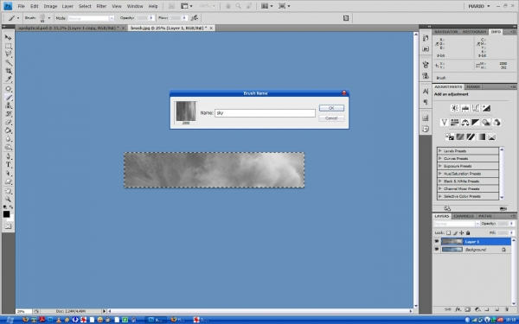
Task: Select the Magic Wand tool
Action: [8, 62]
